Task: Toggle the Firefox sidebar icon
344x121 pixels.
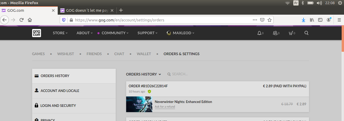Action: (320, 20)
